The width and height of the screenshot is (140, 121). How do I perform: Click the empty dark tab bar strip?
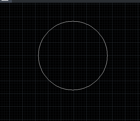(76, 1)
